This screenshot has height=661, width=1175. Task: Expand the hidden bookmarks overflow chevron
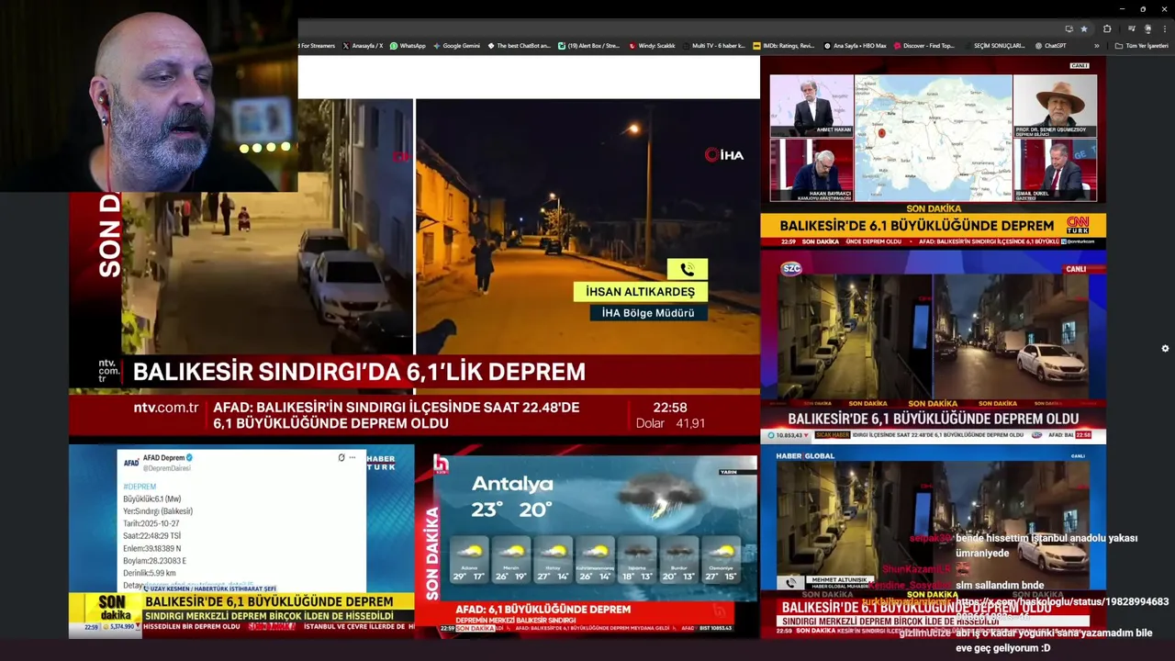click(1097, 45)
